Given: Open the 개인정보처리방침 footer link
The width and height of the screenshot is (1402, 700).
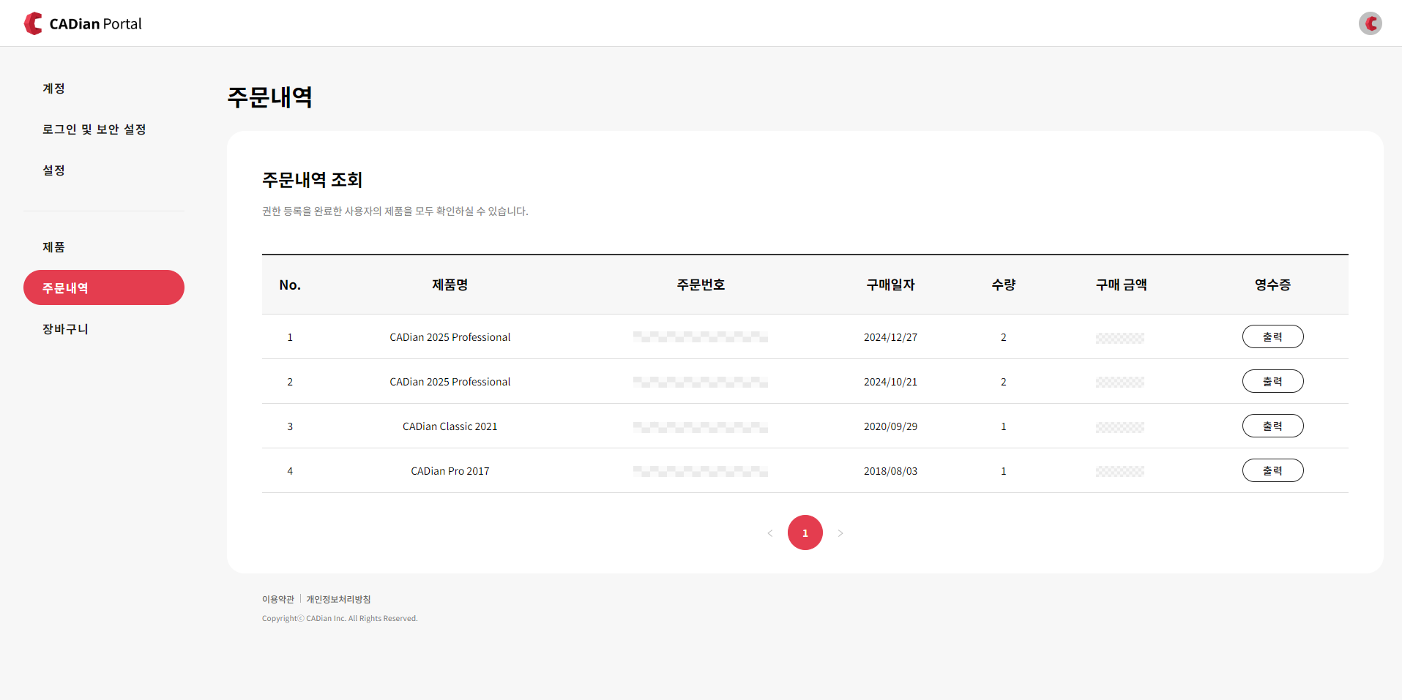Looking at the screenshot, I should point(338,599).
